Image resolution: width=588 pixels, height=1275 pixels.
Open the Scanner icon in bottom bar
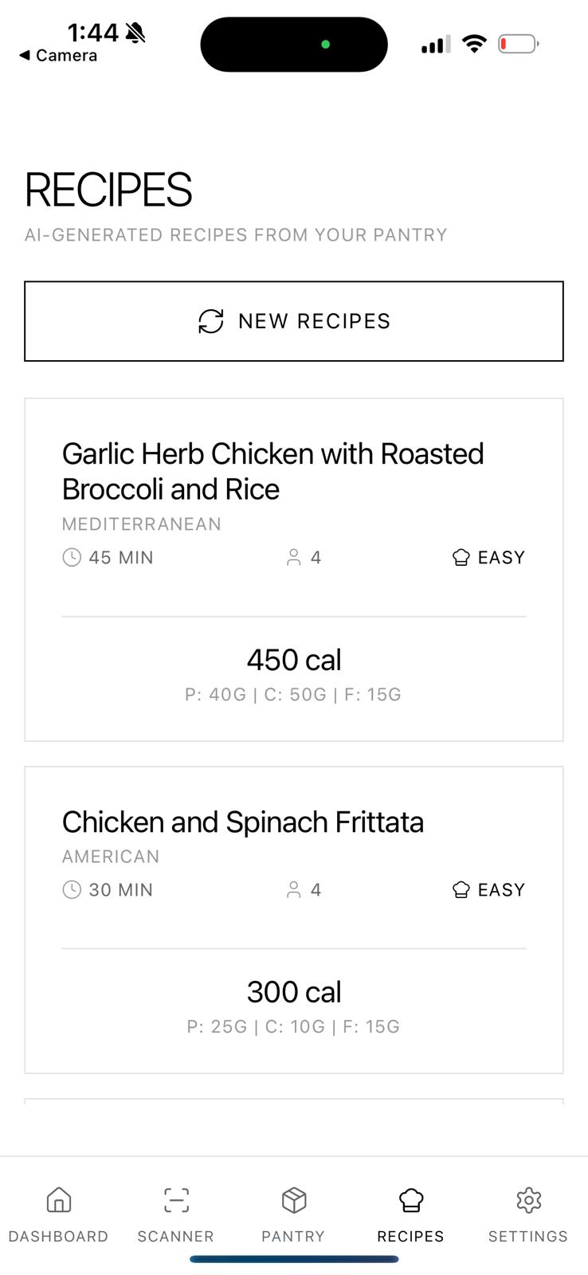(176, 1199)
